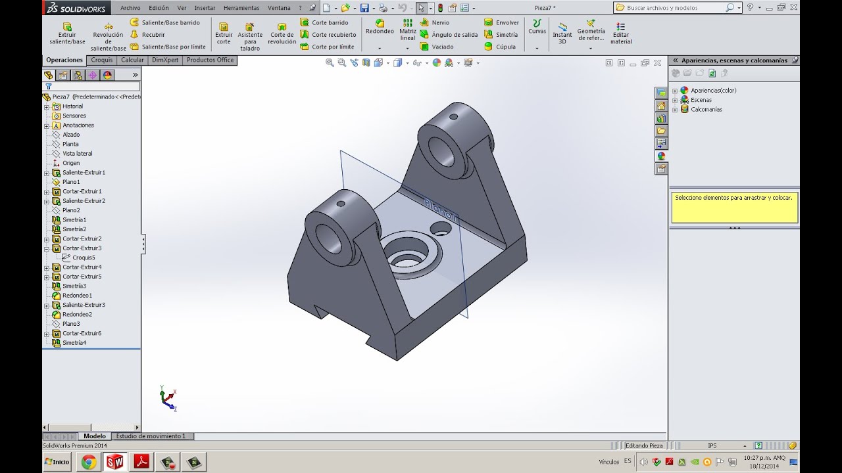Open the DisplayManager sphere tab icon
This screenshot has height=473, width=842.
tap(108, 75)
